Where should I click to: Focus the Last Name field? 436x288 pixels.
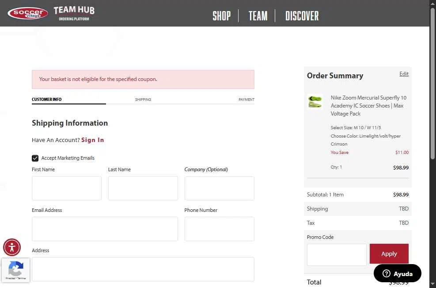pos(143,188)
